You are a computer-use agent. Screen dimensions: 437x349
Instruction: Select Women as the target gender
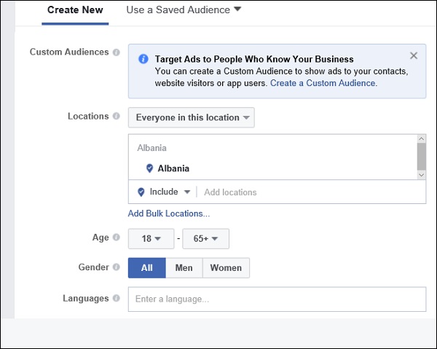point(226,268)
